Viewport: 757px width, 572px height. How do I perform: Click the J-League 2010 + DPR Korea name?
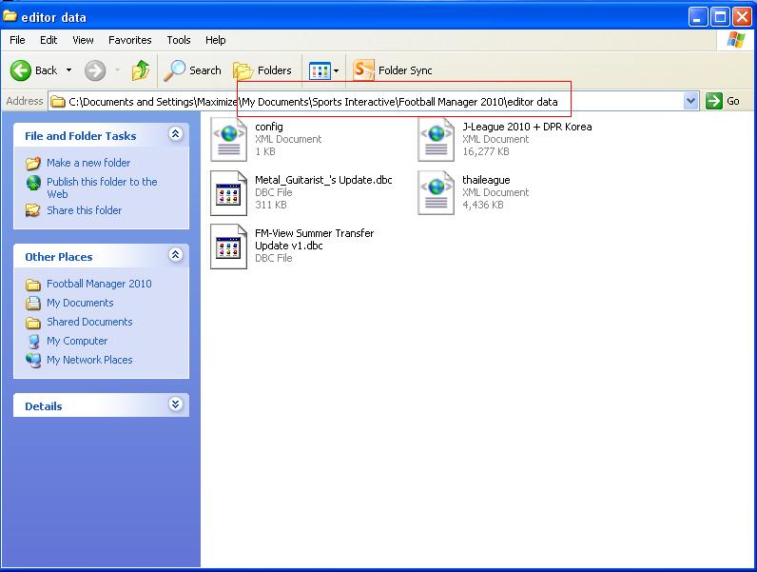(527, 127)
